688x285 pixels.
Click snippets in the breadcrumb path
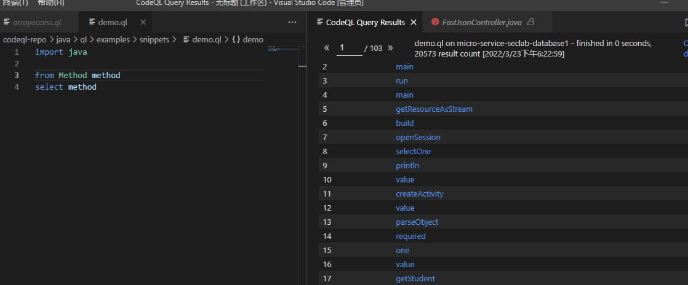(x=154, y=39)
